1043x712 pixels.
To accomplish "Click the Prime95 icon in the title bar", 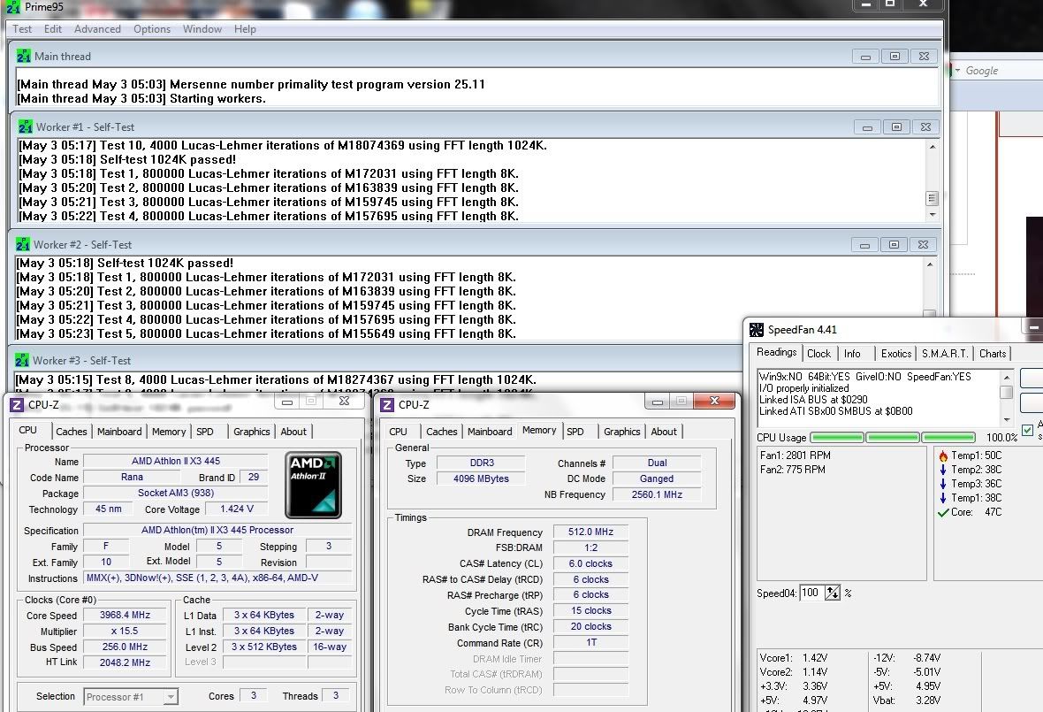I will tap(12, 7).
